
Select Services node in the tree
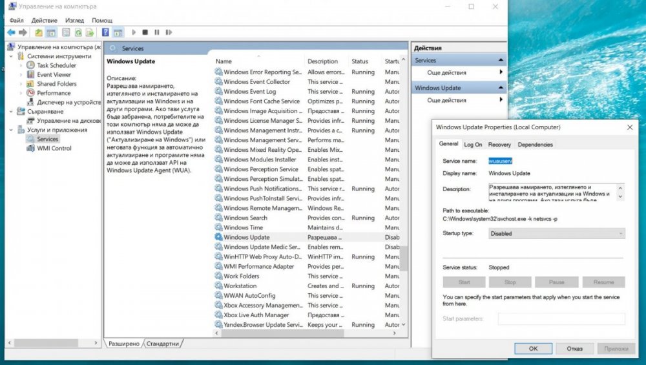click(47, 140)
